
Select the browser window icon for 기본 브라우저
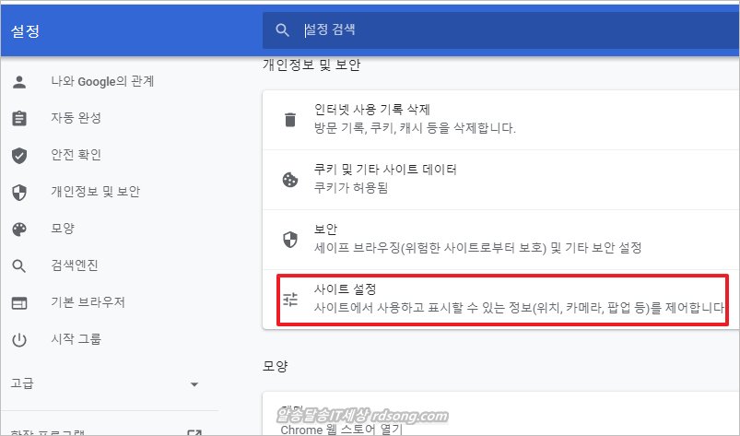(x=19, y=303)
